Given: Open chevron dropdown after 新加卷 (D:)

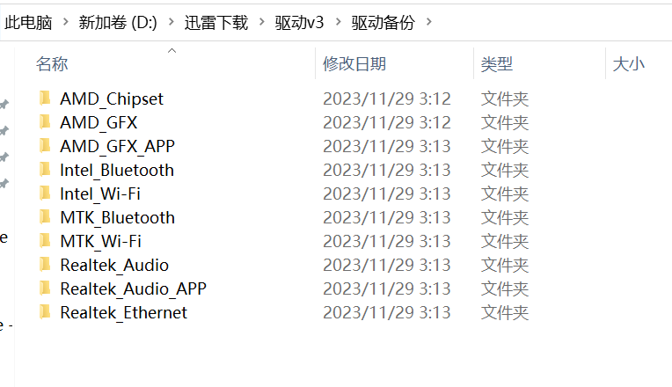Looking at the screenshot, I should 172,22.
